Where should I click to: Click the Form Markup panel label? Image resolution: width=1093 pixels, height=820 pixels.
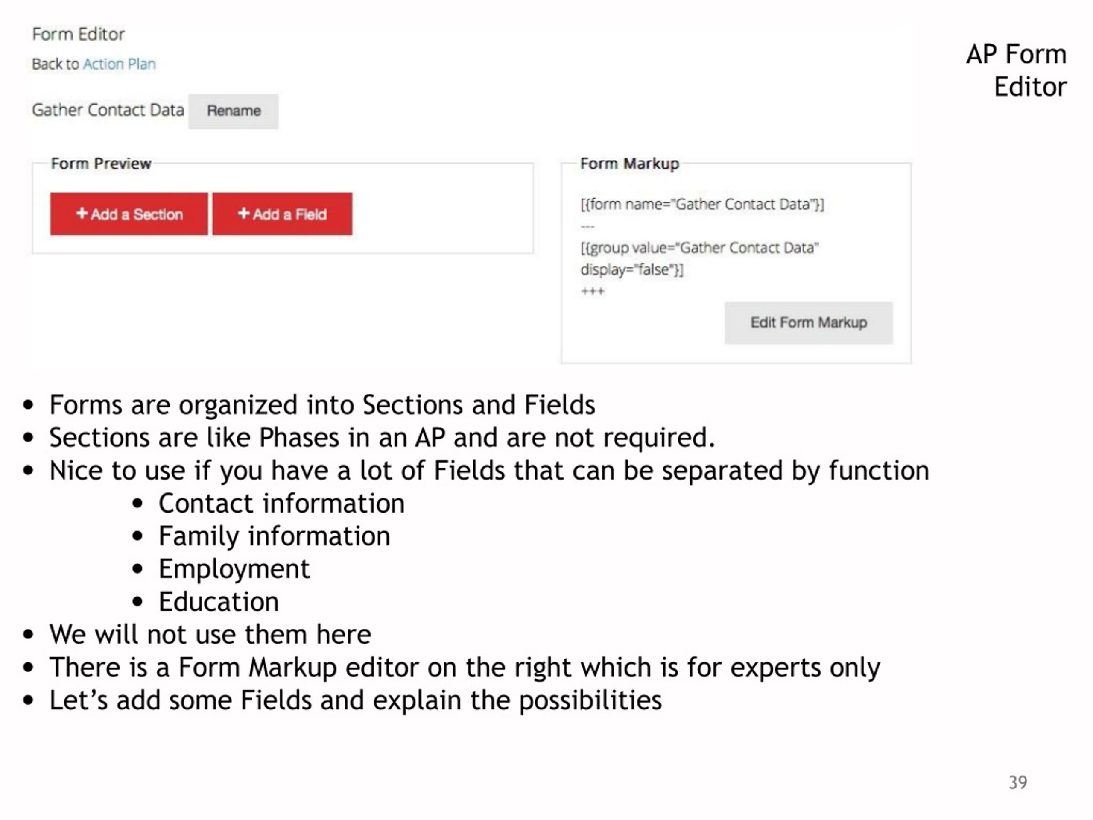coord(629,164)
